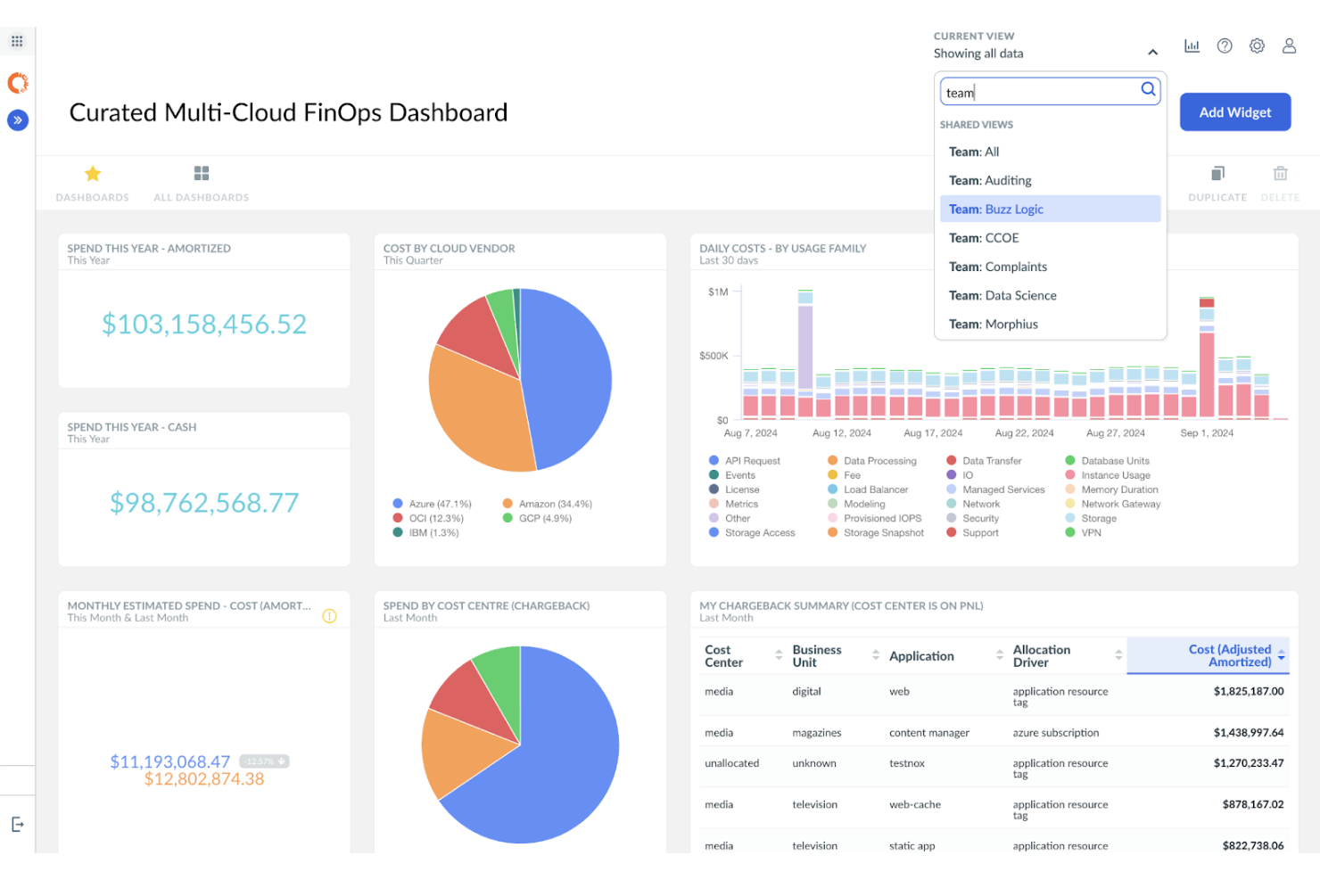Open the help question mark icon
This screenshot has height=880, width=1320.
[1224, 45]
